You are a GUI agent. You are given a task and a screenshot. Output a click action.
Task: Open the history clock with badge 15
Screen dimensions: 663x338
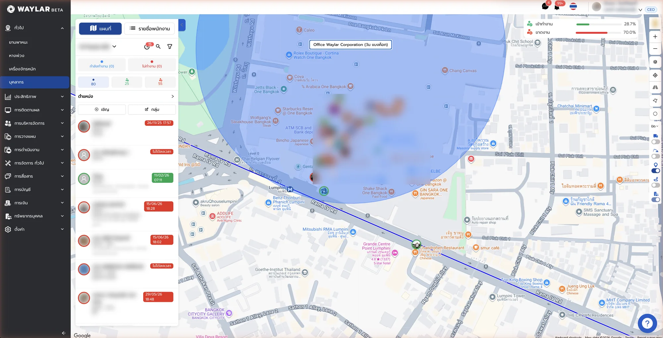tap(147, 47)
